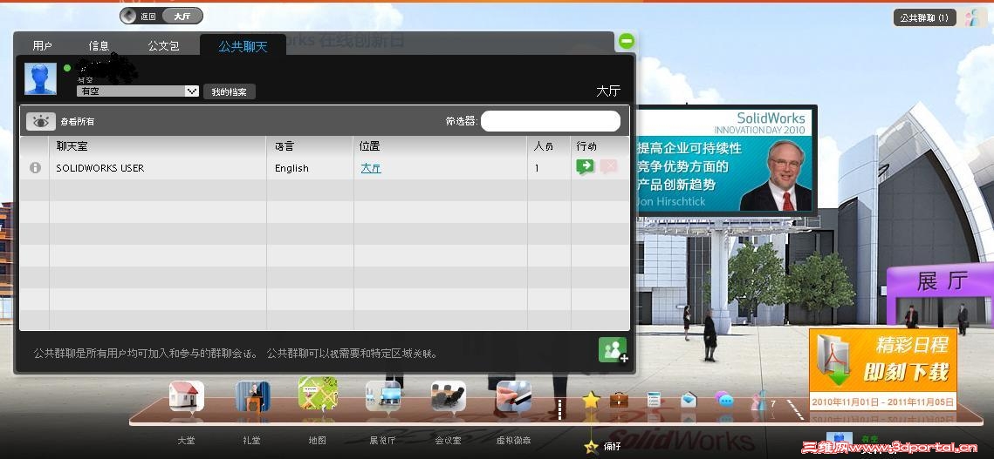Open the 大堂 lobby house icon
The width and height of the screenshot is (994, 459).
187,396
